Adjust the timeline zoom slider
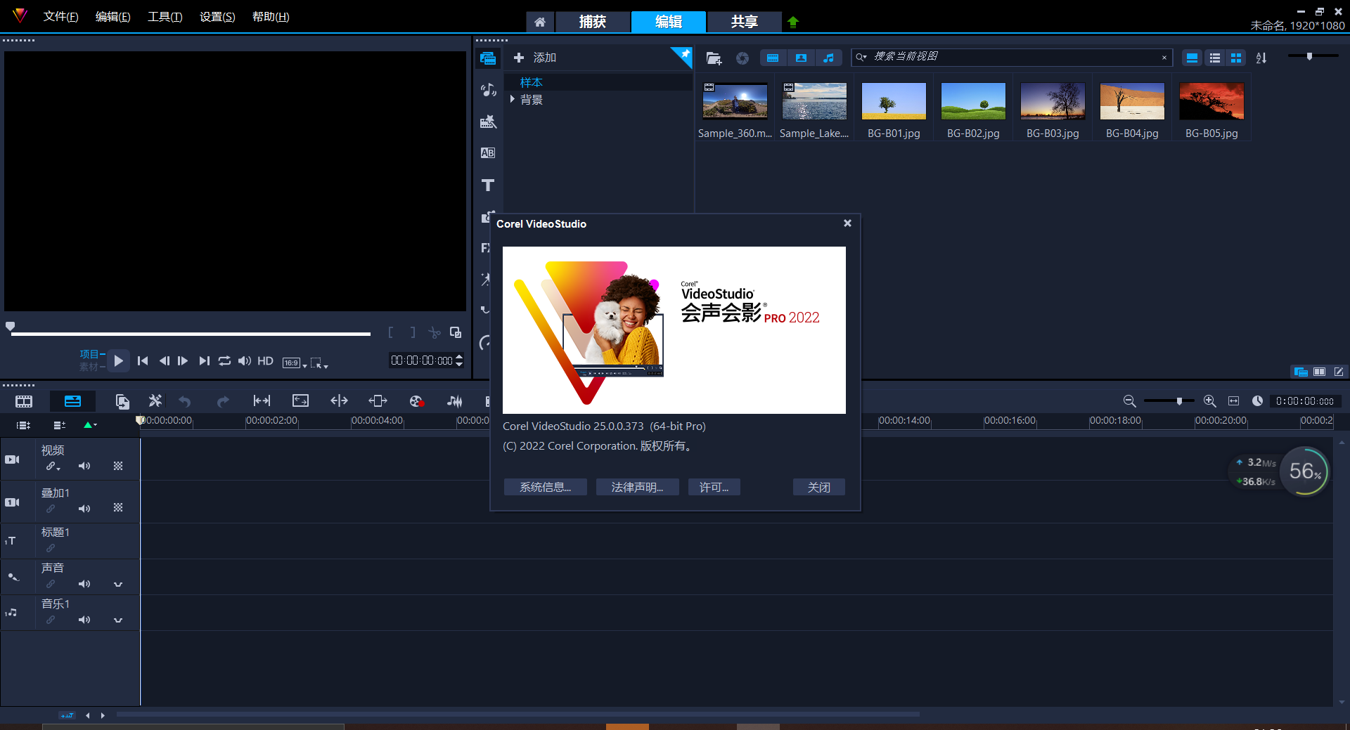1350x730 pixels. click(1179, 400)
